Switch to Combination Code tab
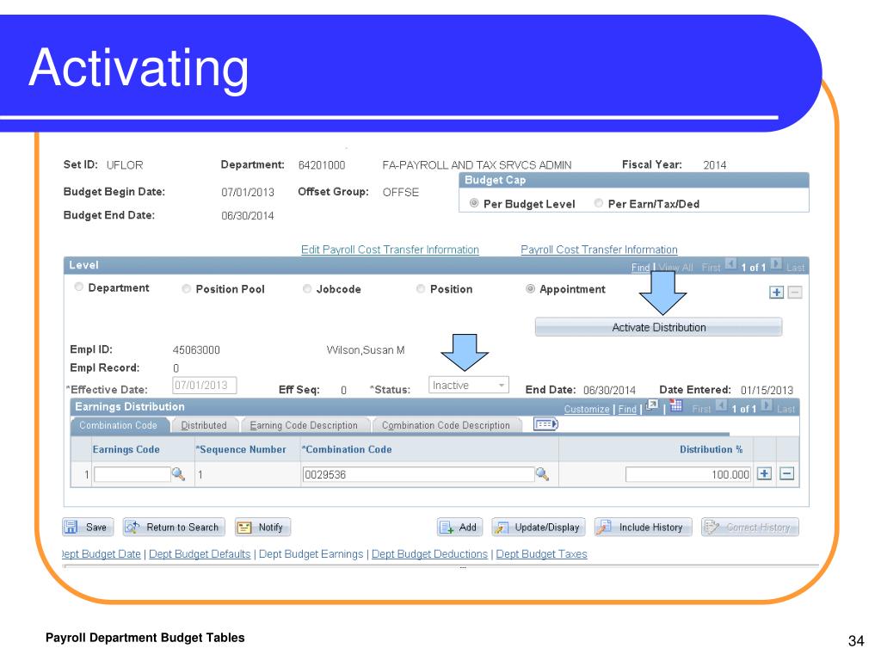Image resolution: width=881 pixels, height=661 pixels. click(119, 425)
